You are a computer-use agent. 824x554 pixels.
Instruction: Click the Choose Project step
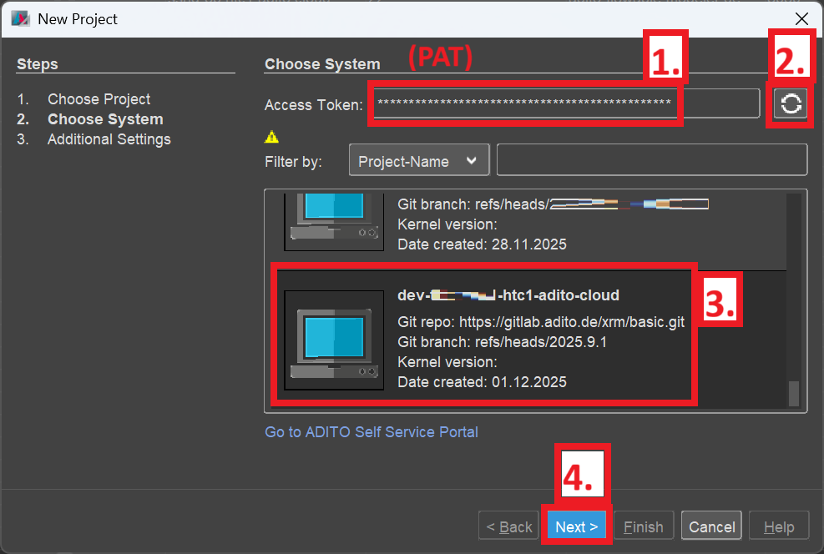[99, 99]
